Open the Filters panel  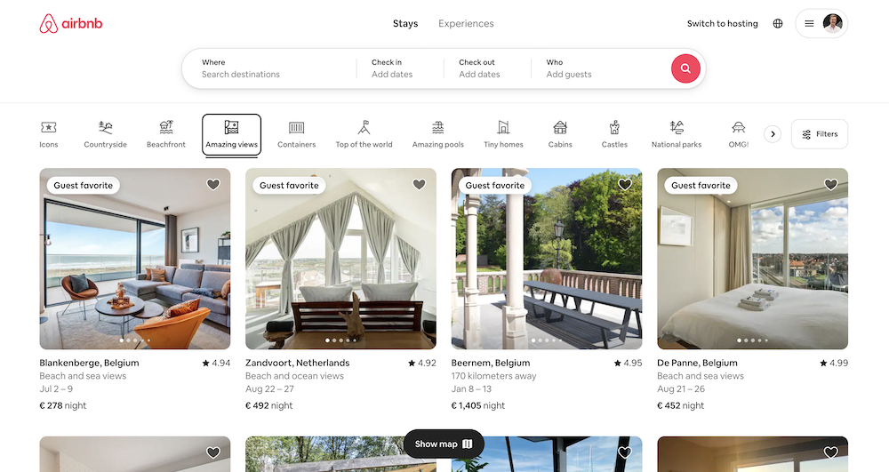pos(819,134)
